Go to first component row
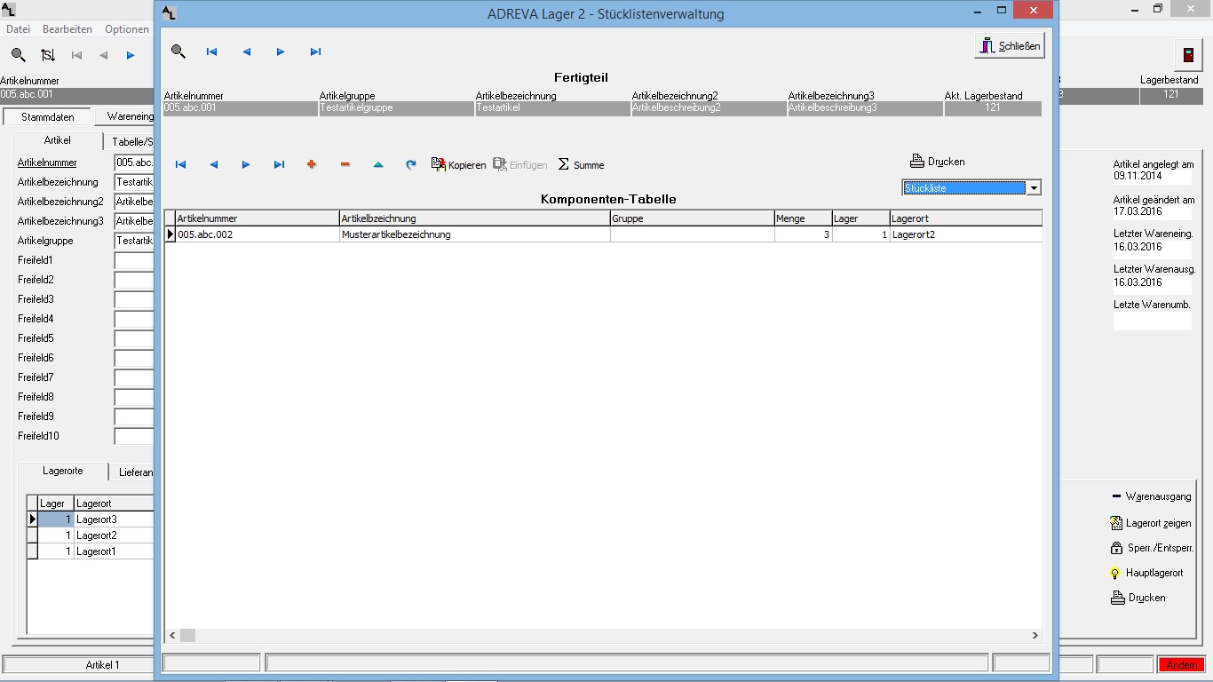This screenshot has height=682, width=1213. pyautogui.click(x=181, y=164)
